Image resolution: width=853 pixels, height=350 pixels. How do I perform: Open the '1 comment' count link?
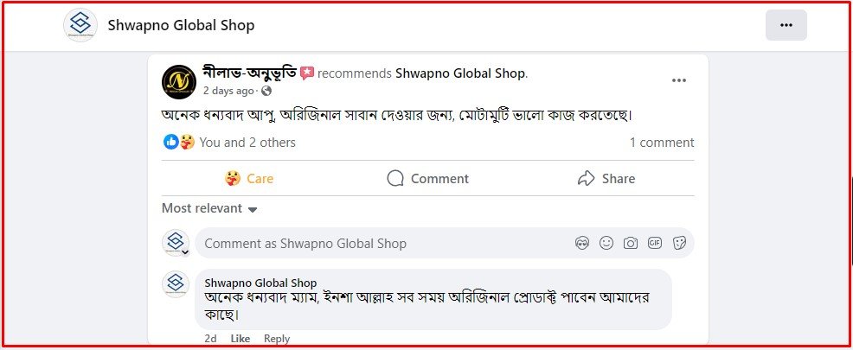tap(661, 143)
